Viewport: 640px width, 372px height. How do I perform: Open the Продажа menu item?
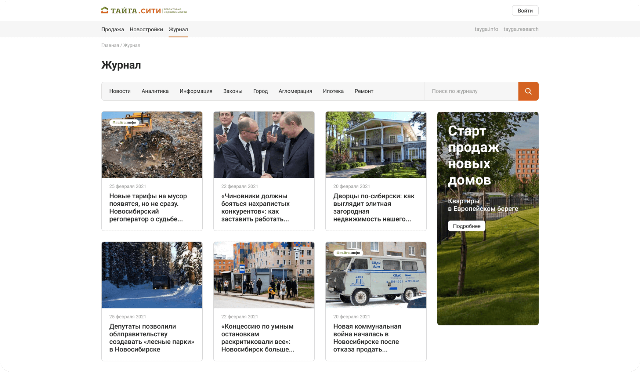(112, 29)
